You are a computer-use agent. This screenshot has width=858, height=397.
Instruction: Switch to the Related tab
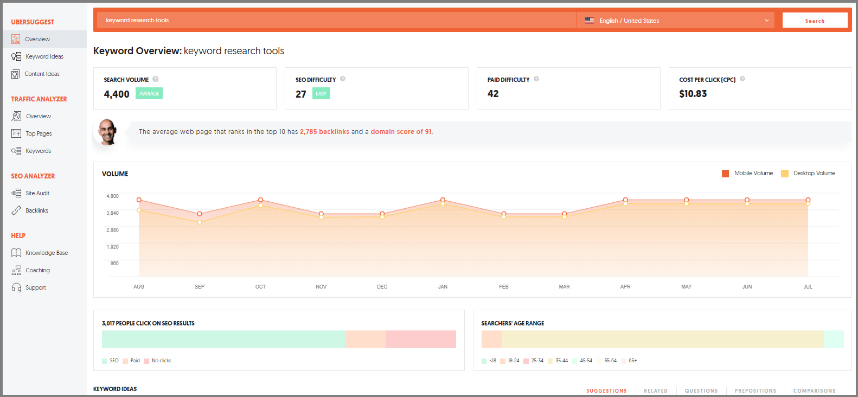click(656, 390)
